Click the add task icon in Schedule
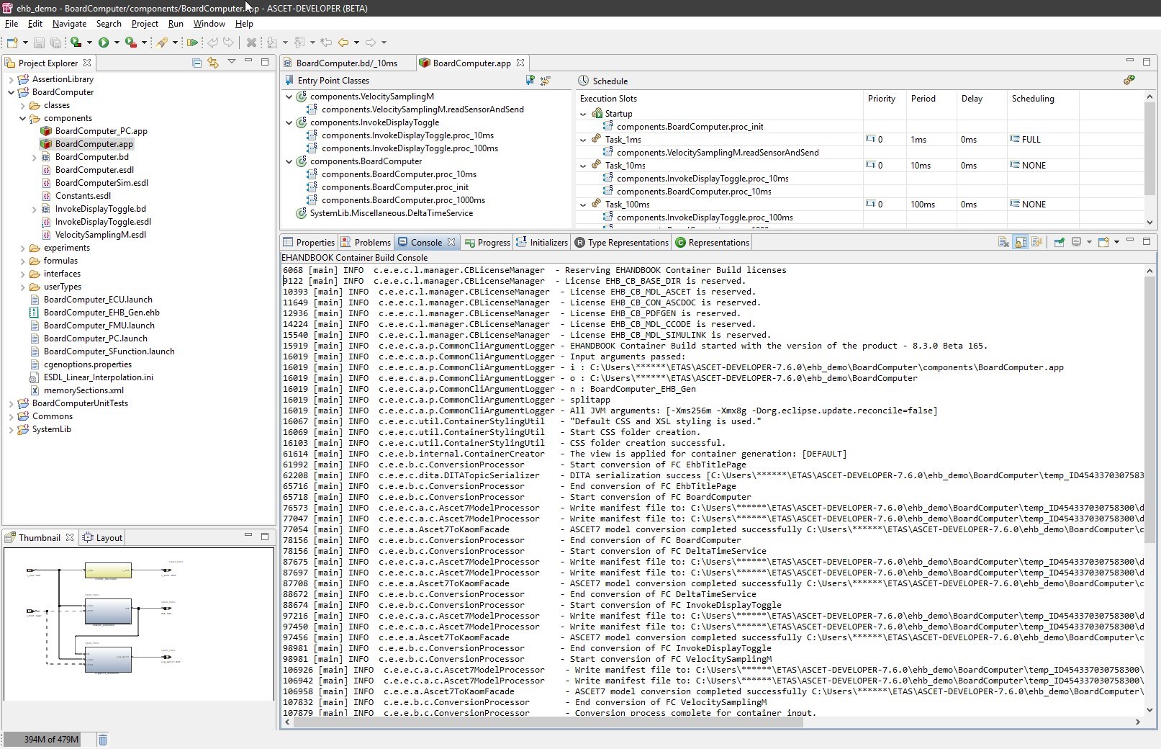The height and width of the screenshot is (749, 1161). [1129, 81]
